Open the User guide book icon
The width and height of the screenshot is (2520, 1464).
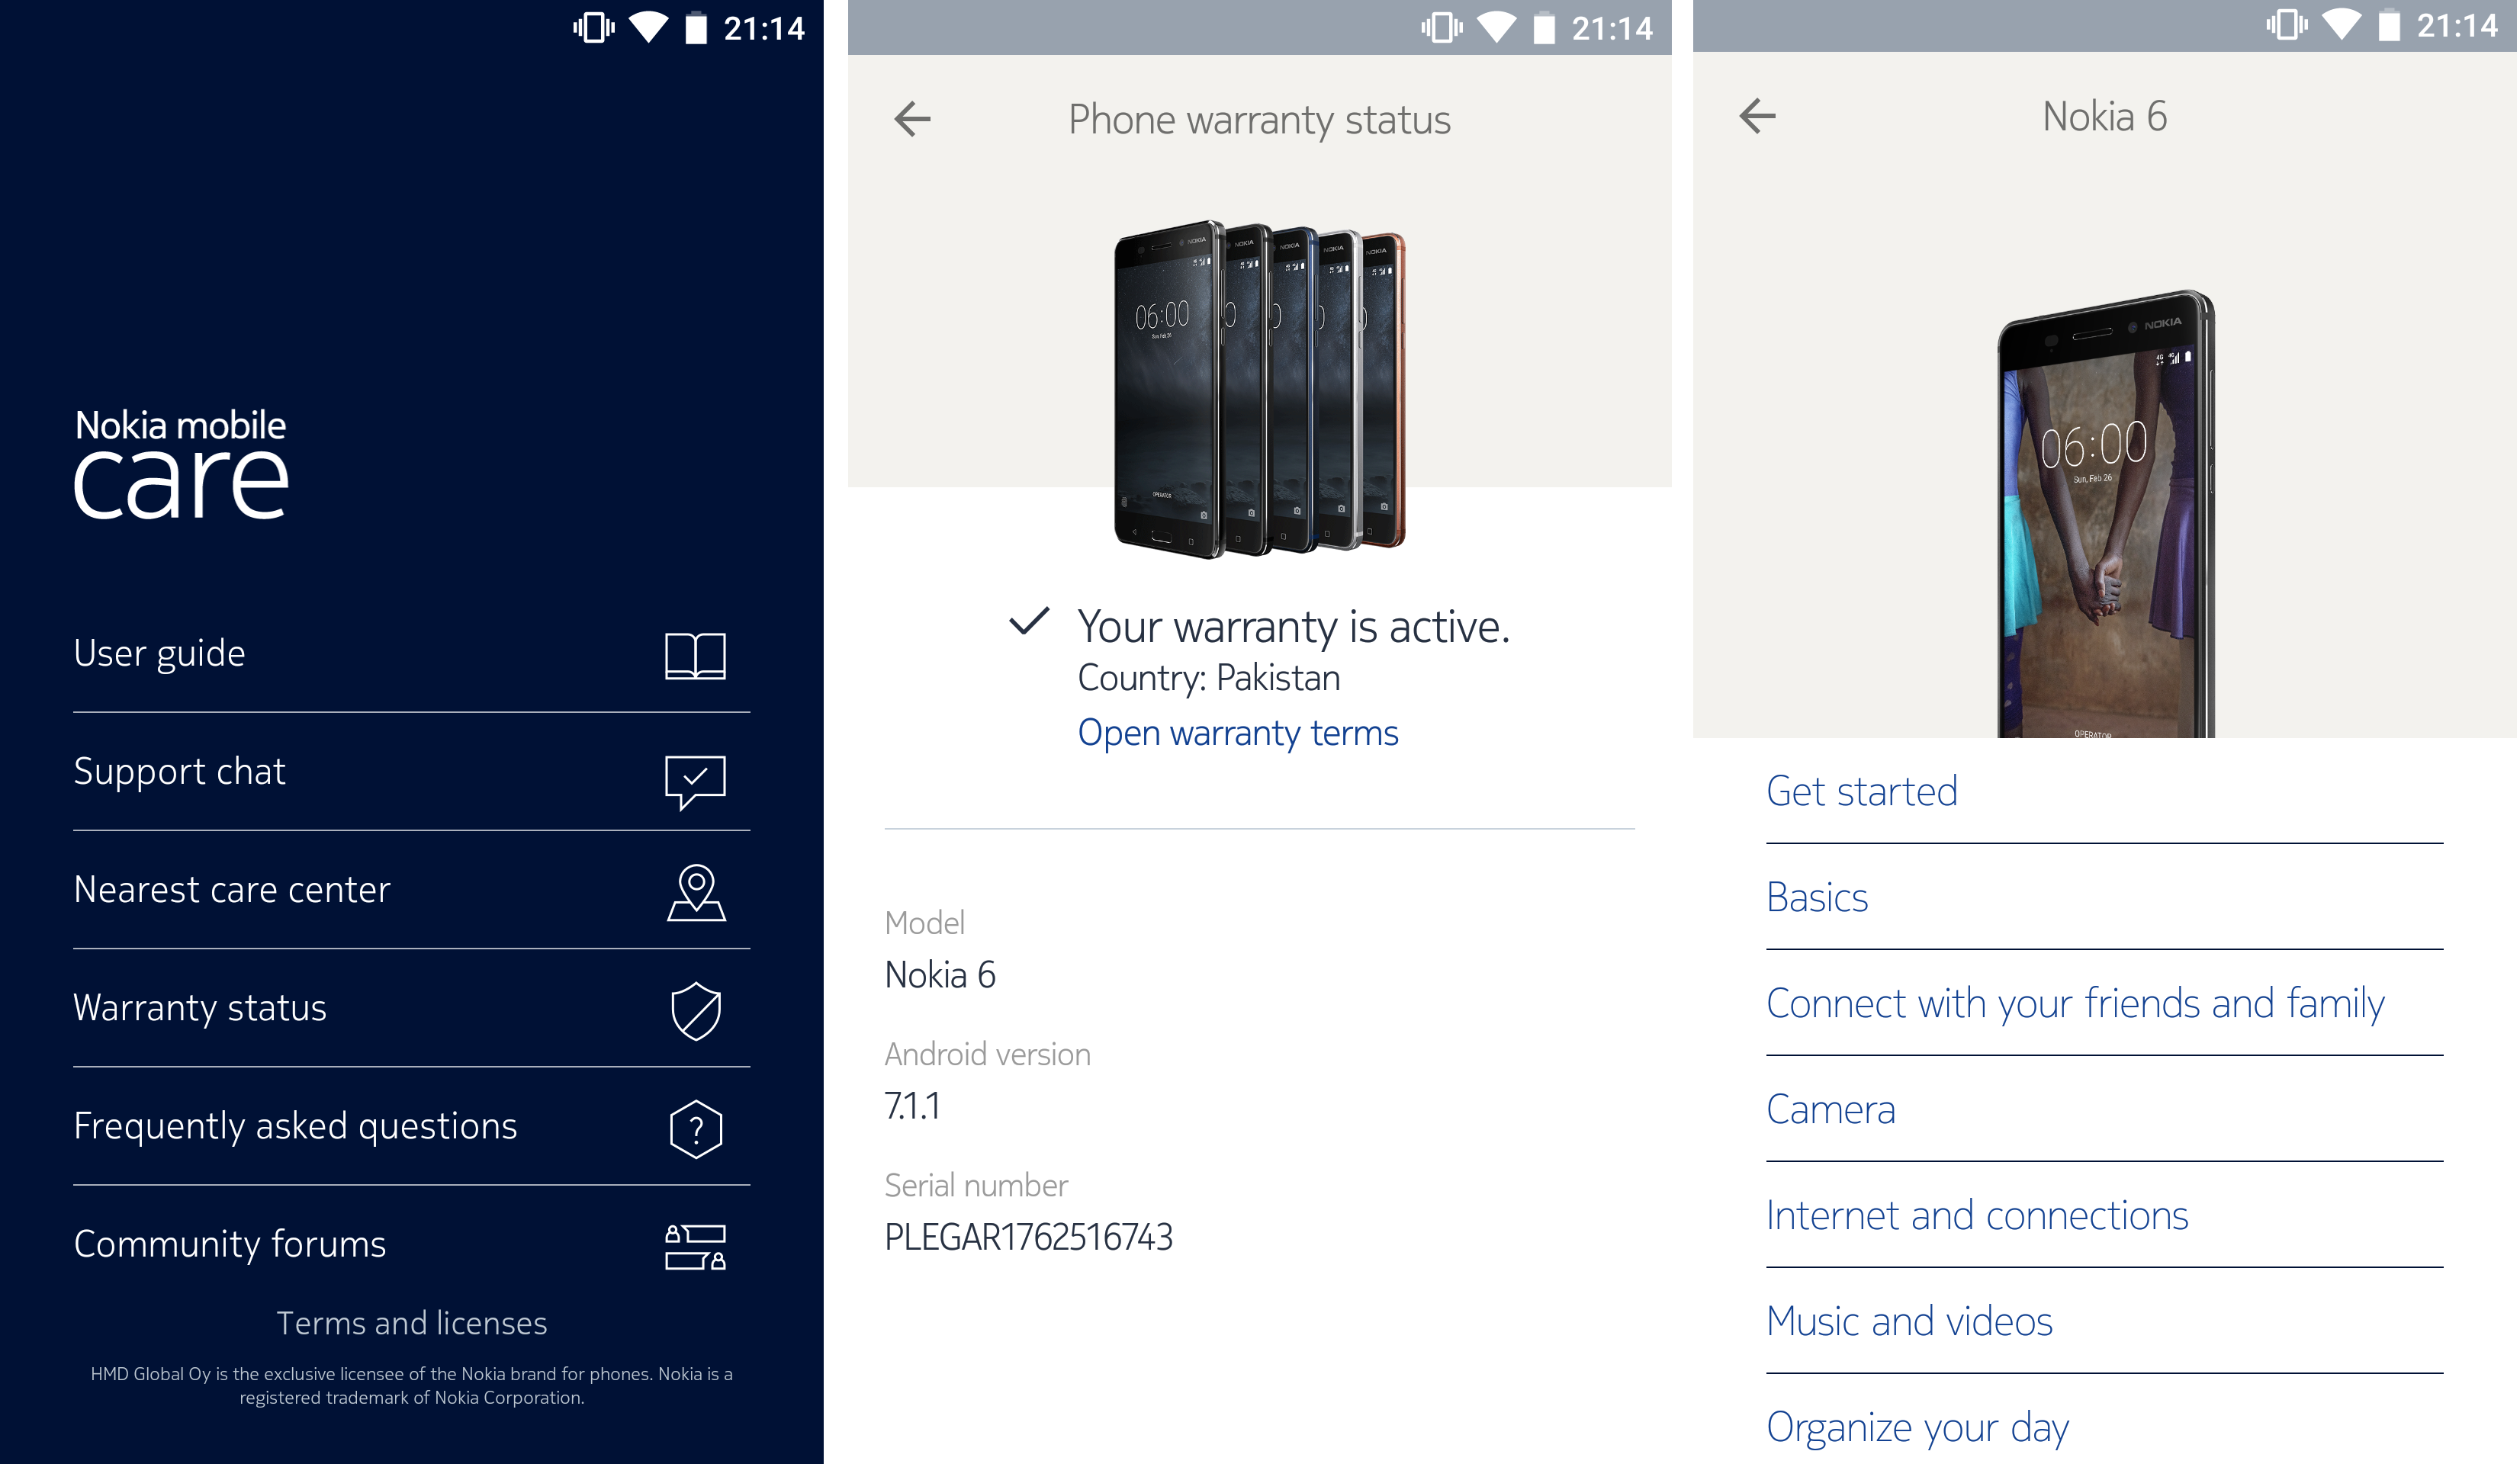coord(695,656)
